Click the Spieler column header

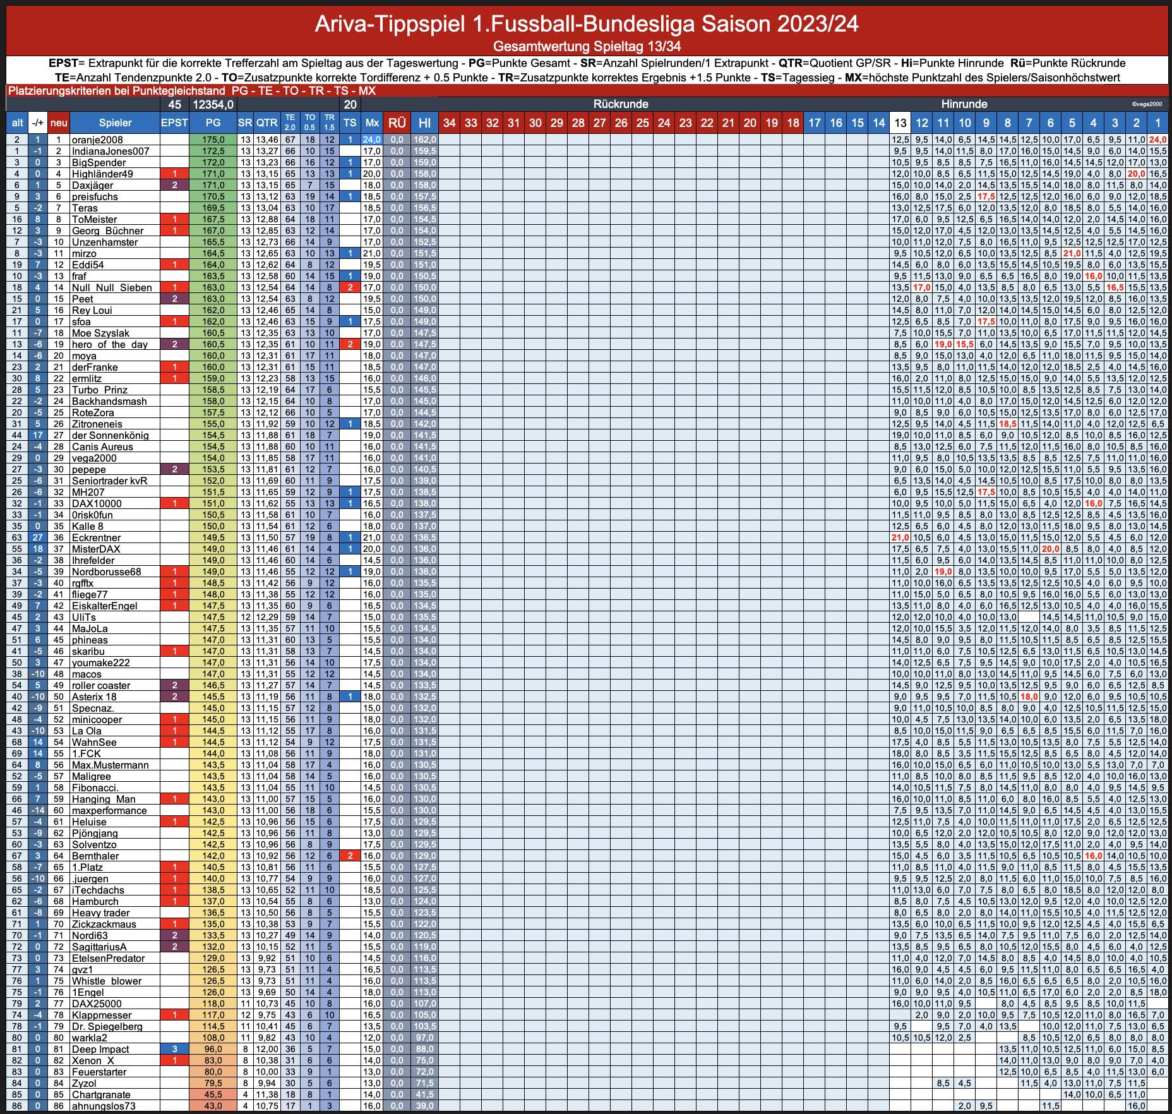click(115, 123)
